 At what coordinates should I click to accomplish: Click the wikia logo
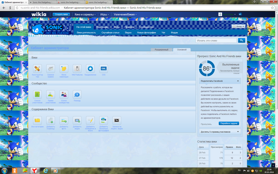(39, 14)
